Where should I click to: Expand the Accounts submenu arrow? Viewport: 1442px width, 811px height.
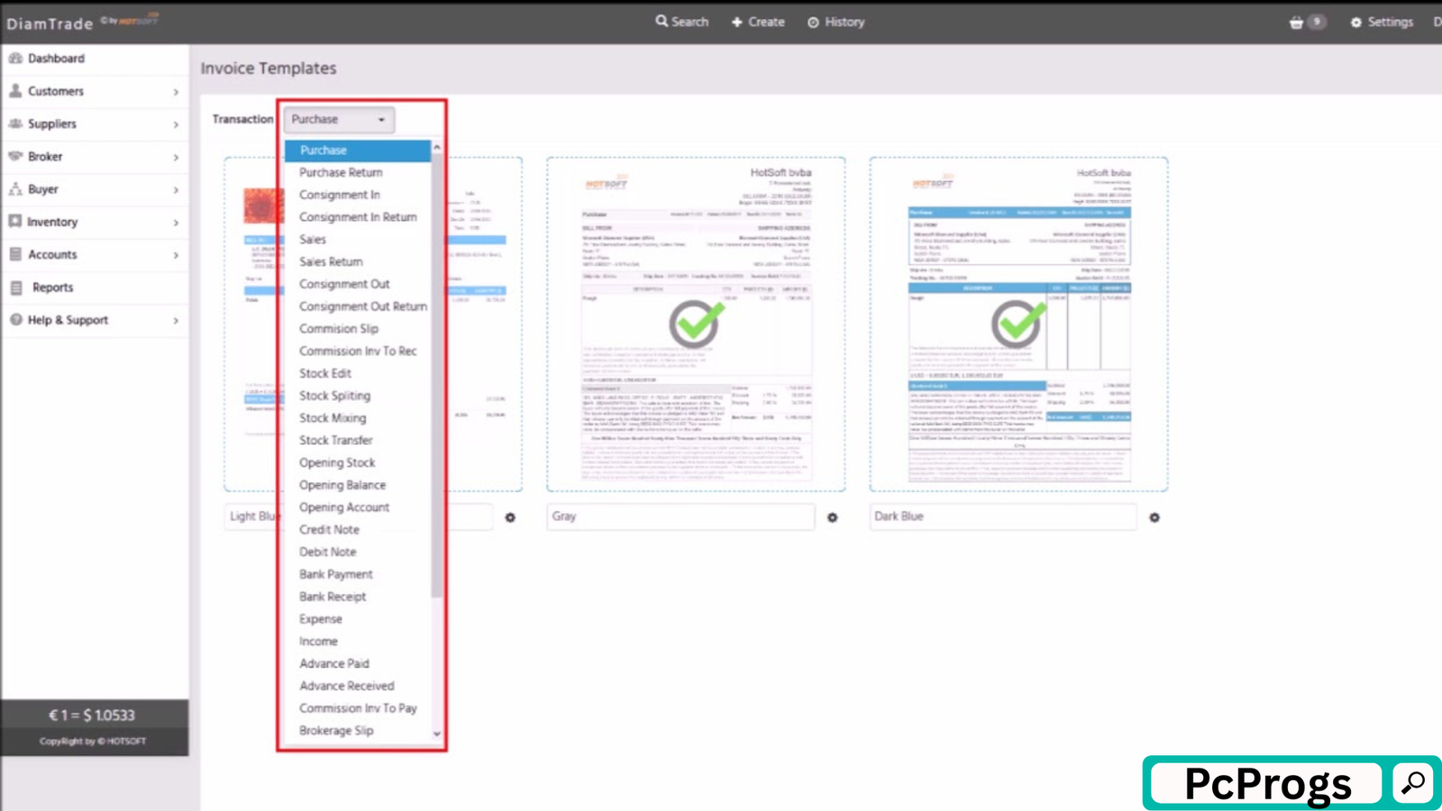(x=176, y=255)
